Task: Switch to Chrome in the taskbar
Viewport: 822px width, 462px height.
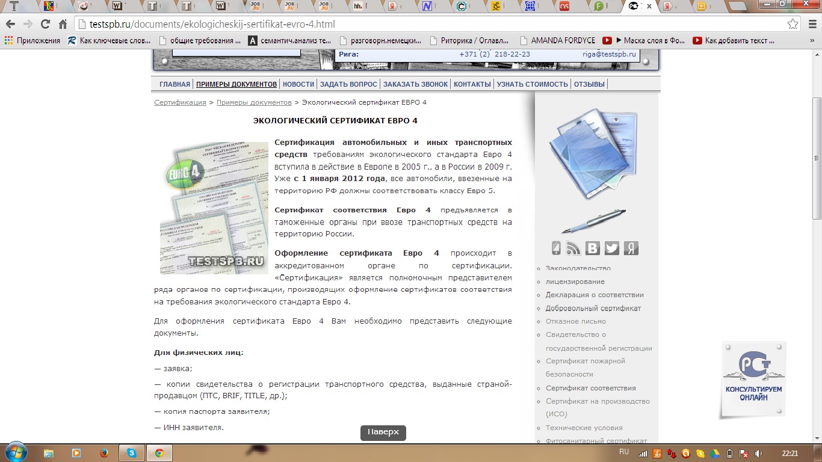Action: pyautogui.click(x=159, y=453)
